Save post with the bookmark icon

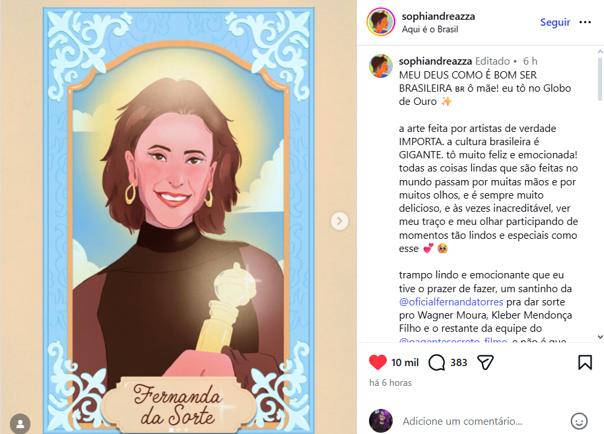[x=585, y=363]
